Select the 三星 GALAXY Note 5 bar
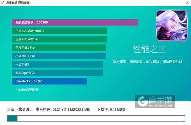Screen dimensions: 191x125 pos(60,31)
